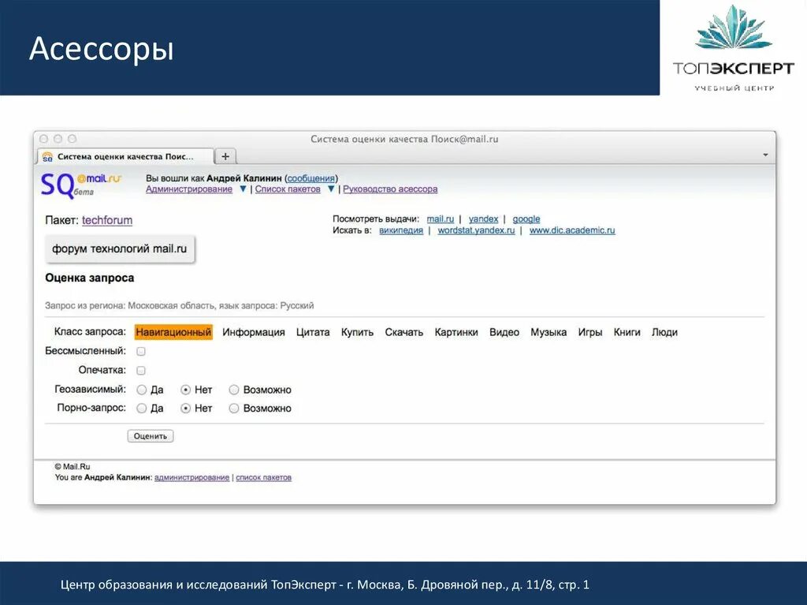807x605 pixels.
Task: Choose the Игры query class
Action: coord(589,332)
